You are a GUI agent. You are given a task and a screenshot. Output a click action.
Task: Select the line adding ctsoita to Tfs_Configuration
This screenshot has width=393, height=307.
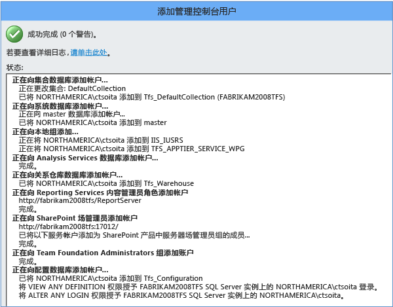click(x=111, y=278)
